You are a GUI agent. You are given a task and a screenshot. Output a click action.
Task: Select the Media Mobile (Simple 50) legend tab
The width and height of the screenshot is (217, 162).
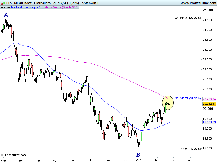pyautogui.click(x=27, y=8)
